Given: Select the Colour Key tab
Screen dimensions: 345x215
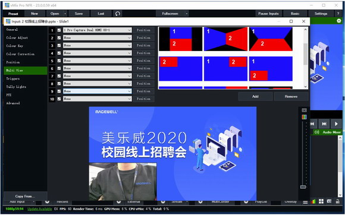Looking at the screenshot, I should 14,46.
